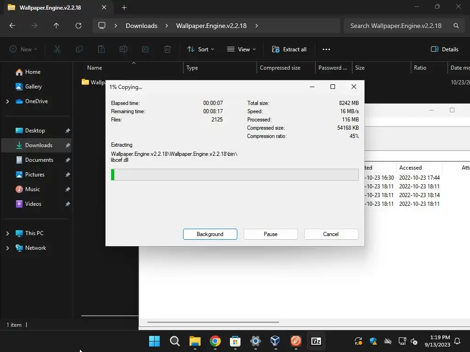Expand the OneDrive tree node

point(7,101)
